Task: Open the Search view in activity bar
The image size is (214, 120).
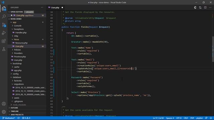Action: [x=4, y=16]
